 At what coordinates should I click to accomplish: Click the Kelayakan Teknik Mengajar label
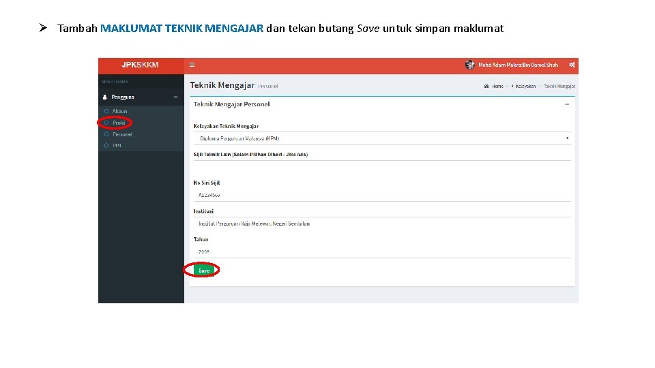coord(226,126)
